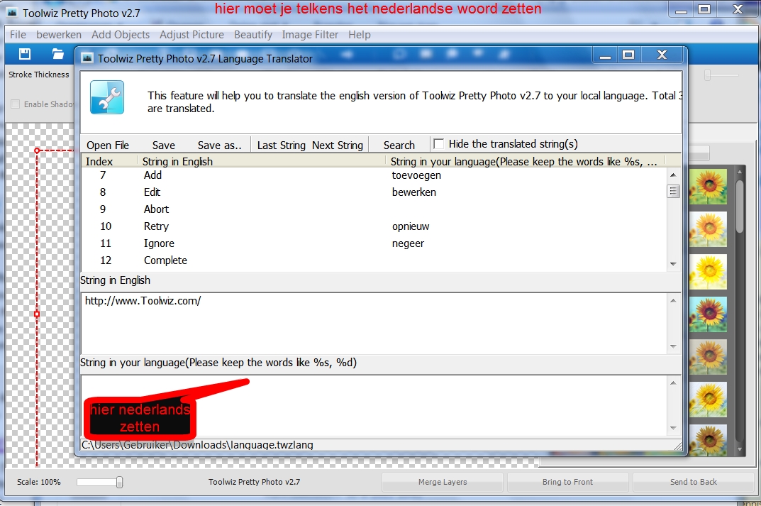Click English text box scroll up arrow
Image resolution: width=761 pixels, height=506 pixels.
click(673, 301)
